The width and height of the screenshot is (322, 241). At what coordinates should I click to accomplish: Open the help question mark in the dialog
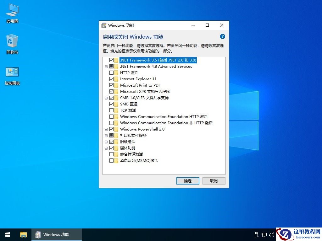(x=222, y=36)
